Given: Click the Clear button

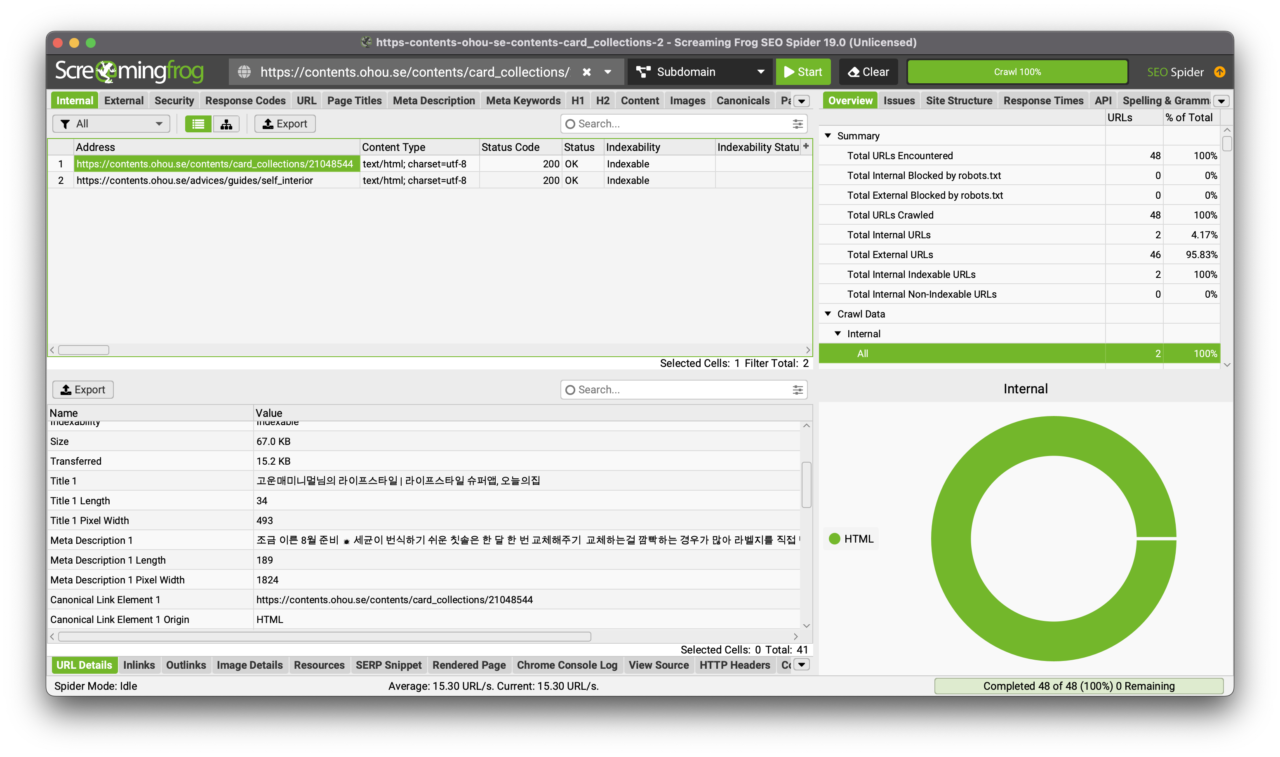Looking at the screenshot, I should (868, 72).
